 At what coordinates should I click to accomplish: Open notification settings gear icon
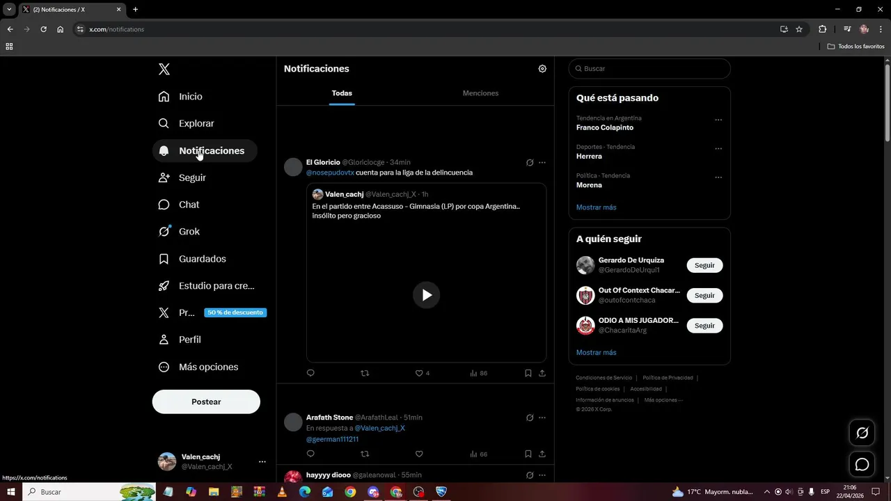point(542,69)
